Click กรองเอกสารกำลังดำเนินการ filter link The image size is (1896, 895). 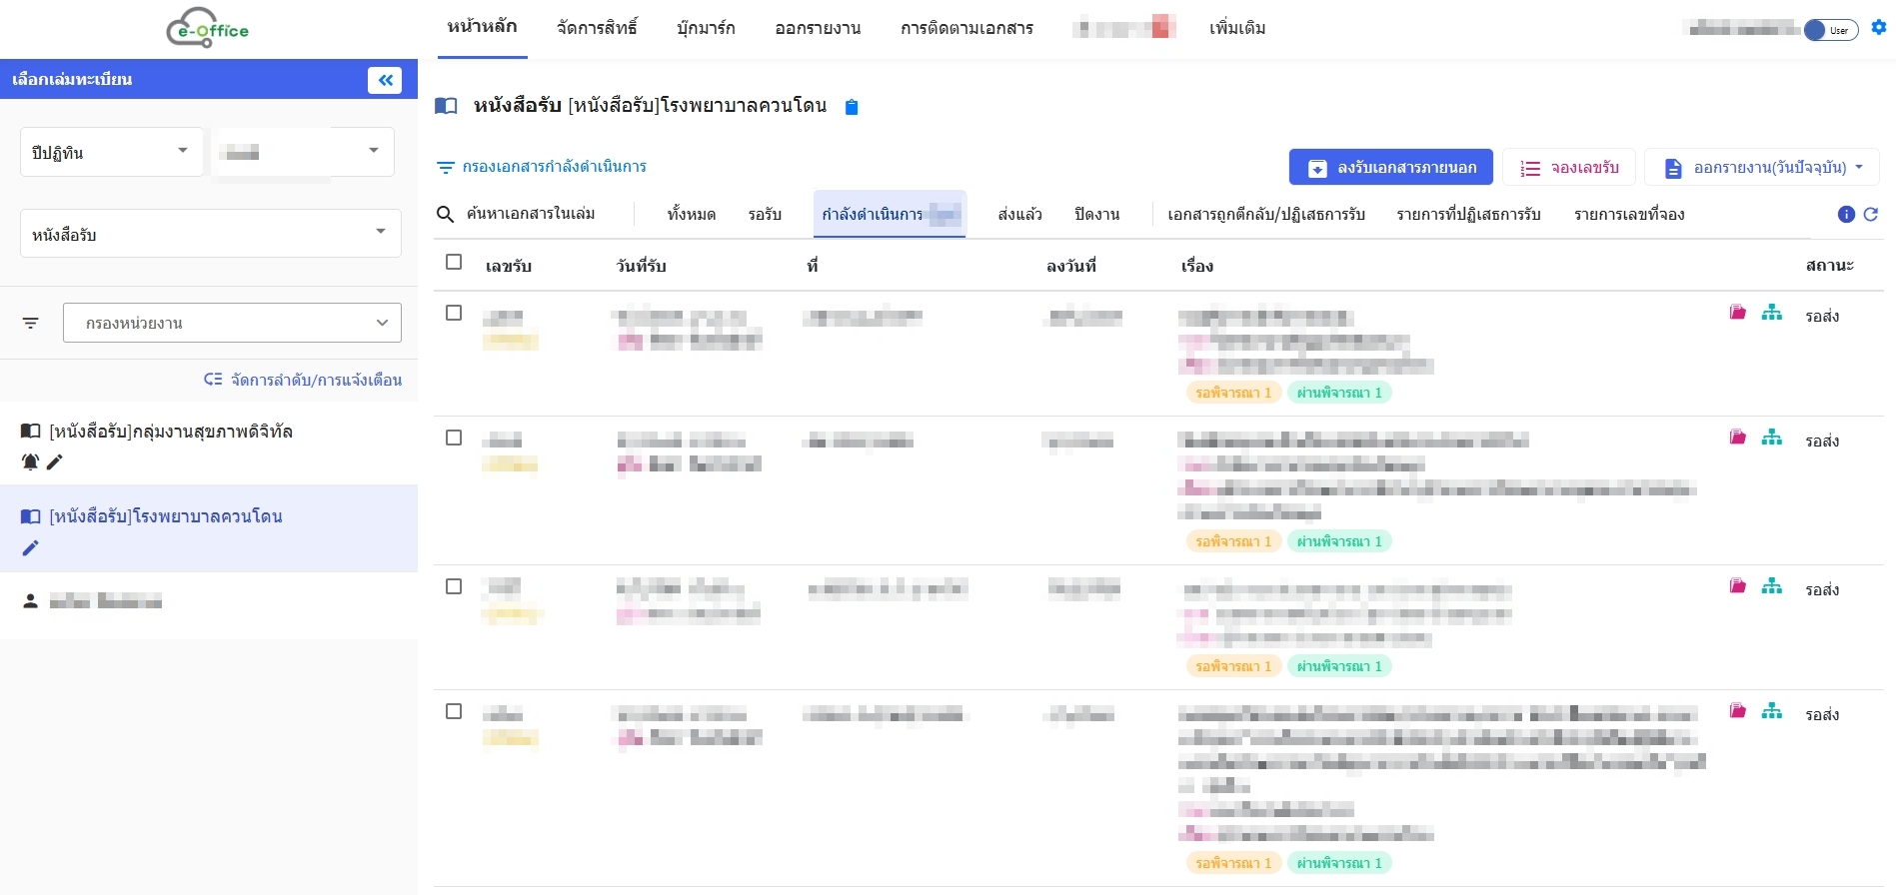542,167
